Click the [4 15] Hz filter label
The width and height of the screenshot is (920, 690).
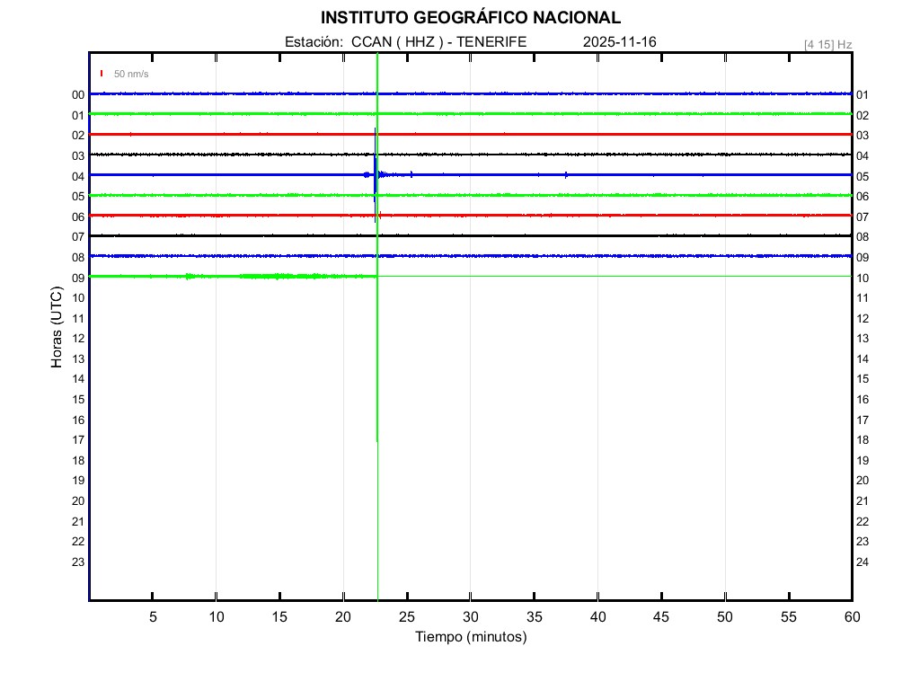(x=827, y=44)
